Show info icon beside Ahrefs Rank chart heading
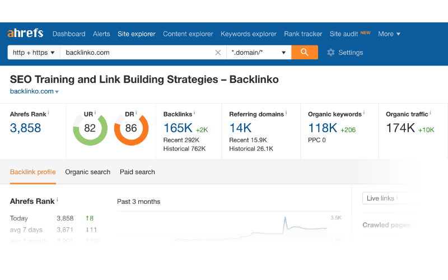 tap(57, 200)
